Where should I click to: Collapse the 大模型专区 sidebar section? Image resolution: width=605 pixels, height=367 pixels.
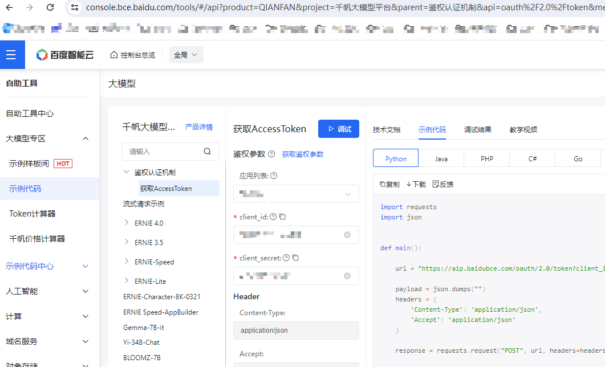coord(86,138)
